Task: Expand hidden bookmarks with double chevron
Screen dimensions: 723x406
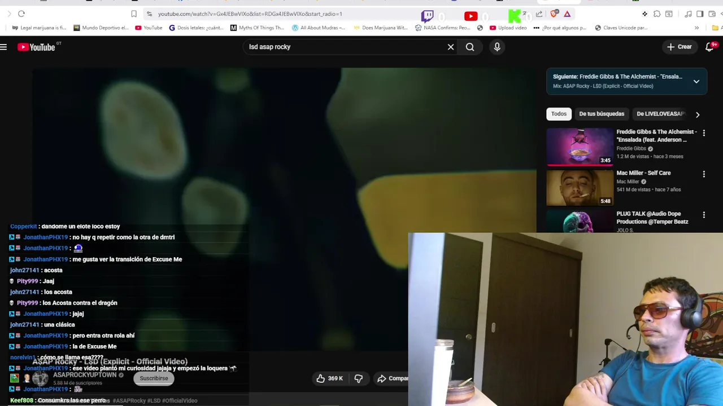Action: tap(696, 28)
